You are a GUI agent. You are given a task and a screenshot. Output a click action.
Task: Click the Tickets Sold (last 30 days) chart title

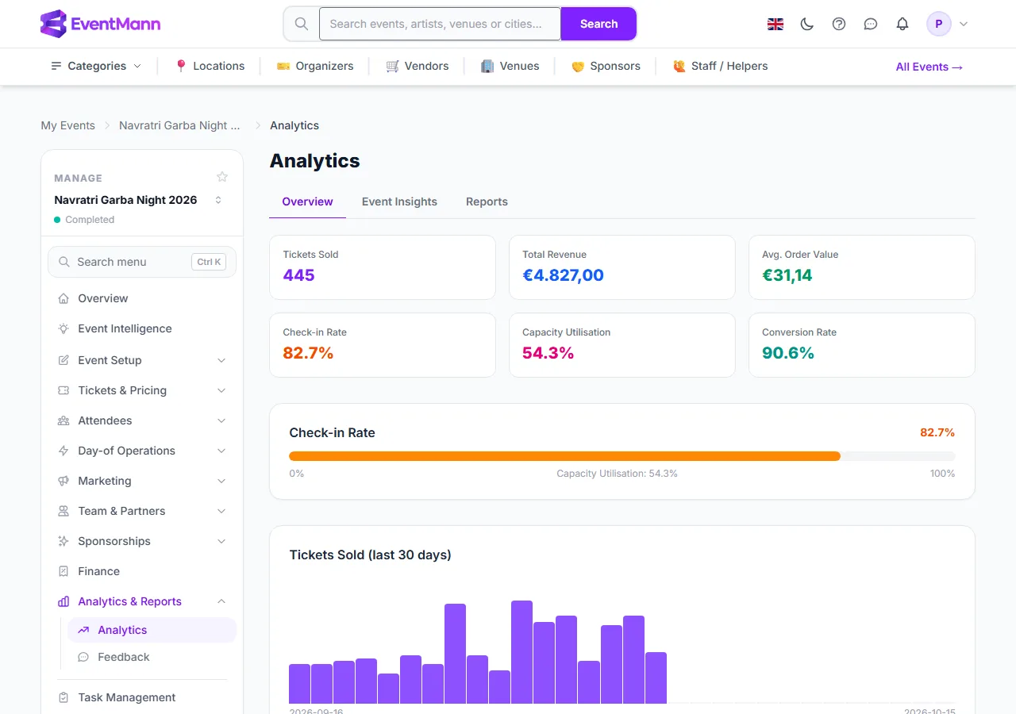(370, 555)
